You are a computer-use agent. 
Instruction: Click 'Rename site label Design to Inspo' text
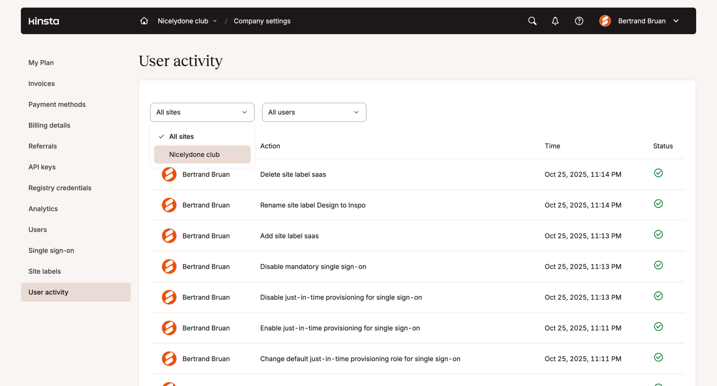tap(313, 205)
